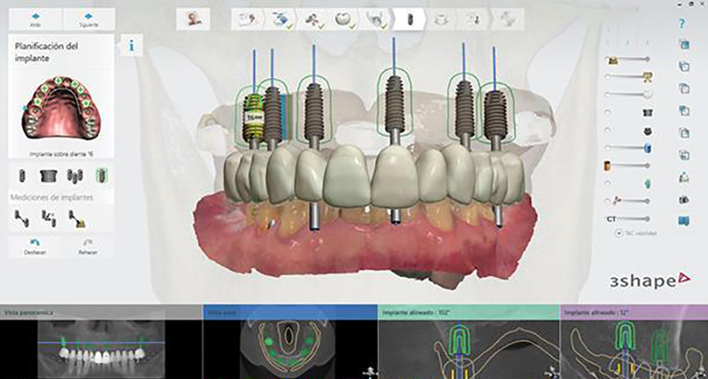Choose the multiple implants tool icon
Screen dimensions: 708x379
click(x=76, y=175)
